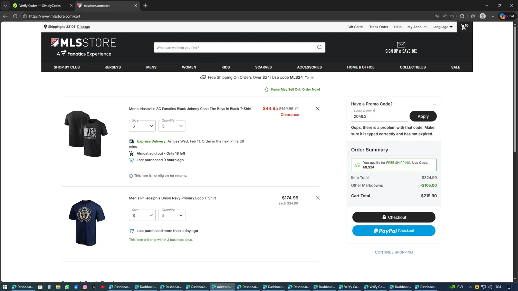Expand the Language dropdown
Image resolution: width=518 pixels, height=291 pixels.
[442, 27]
